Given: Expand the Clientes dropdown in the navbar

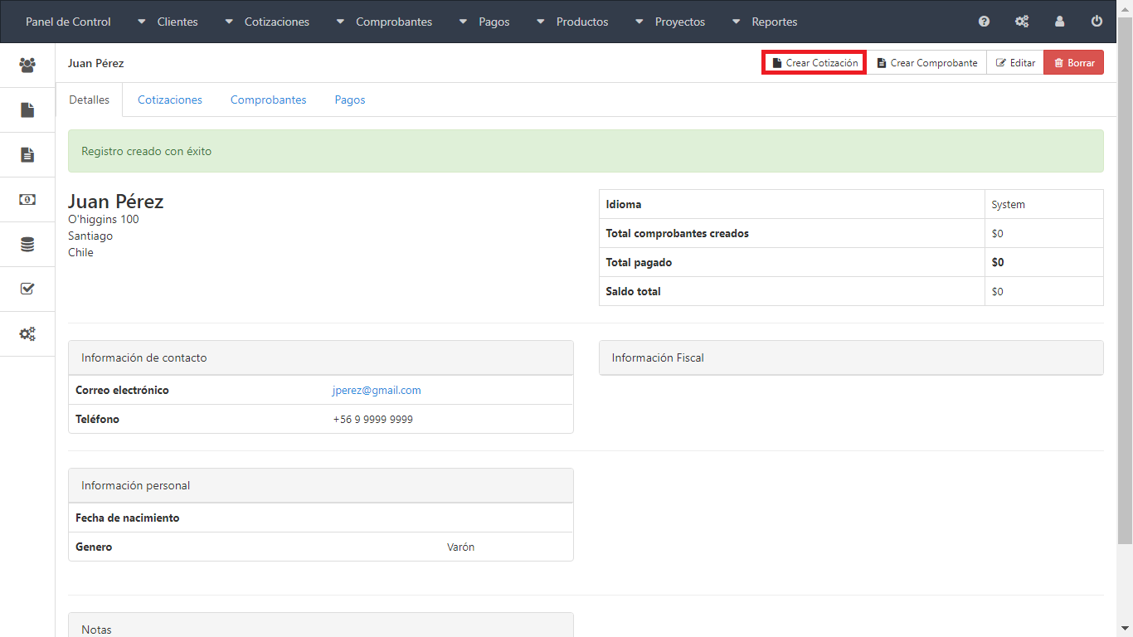Looking at the screenshot, I should (168, 22).
